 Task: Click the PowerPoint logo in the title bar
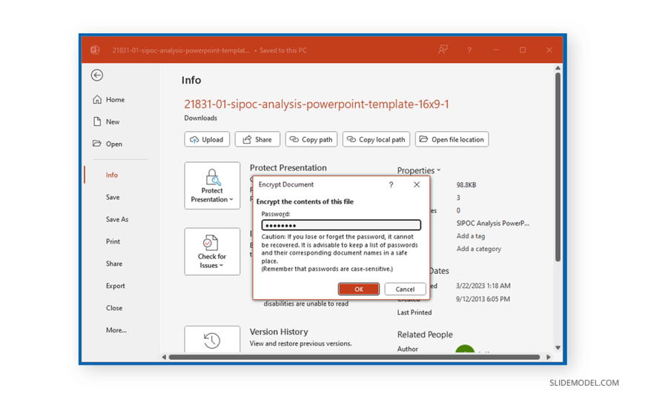point(95,50)
